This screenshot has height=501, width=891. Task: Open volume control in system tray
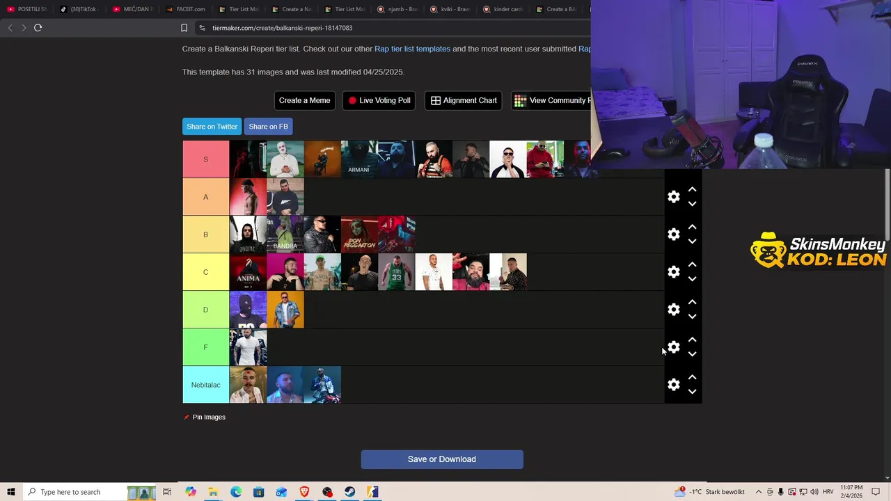coord(814,492)
